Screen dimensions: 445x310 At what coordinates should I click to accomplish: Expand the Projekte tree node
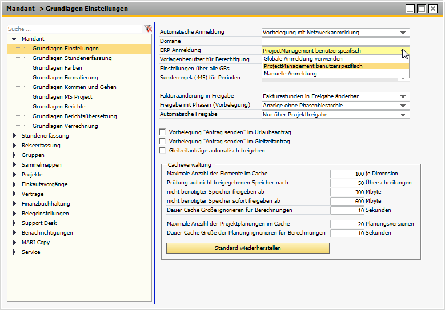pyautogui.click(x=15, y=175)
